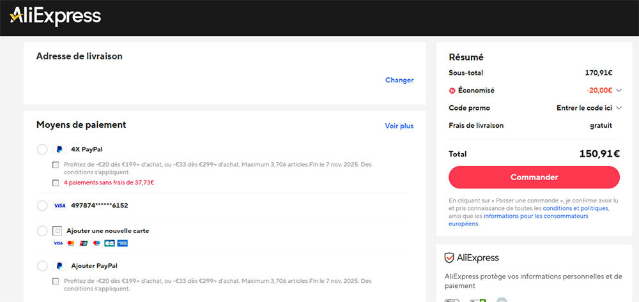639x302 pixels.
Task: Click the PayPal icon beside 4X PayPal
Action: 59,149
